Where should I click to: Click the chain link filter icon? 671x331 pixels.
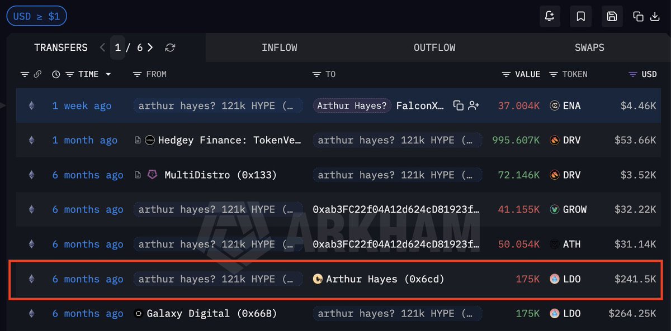[x=37, y=74]
